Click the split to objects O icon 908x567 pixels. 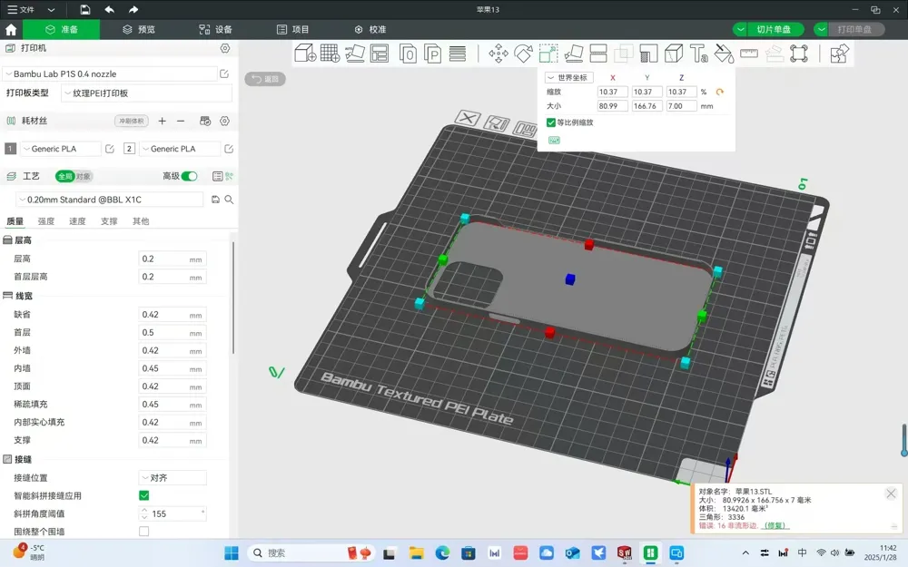click(408, 54)
